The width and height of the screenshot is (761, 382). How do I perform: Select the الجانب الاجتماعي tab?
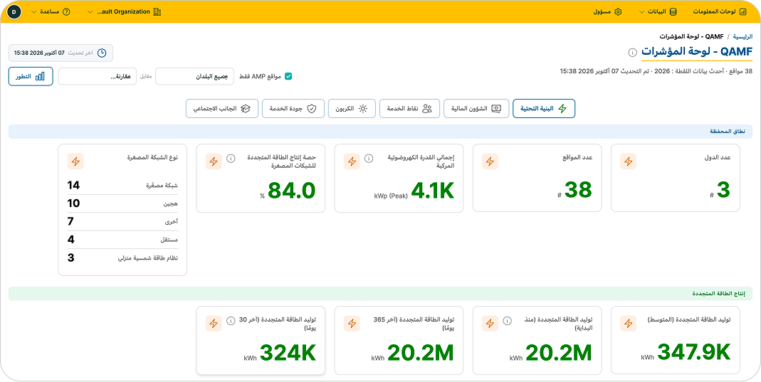tap(222, 109)
